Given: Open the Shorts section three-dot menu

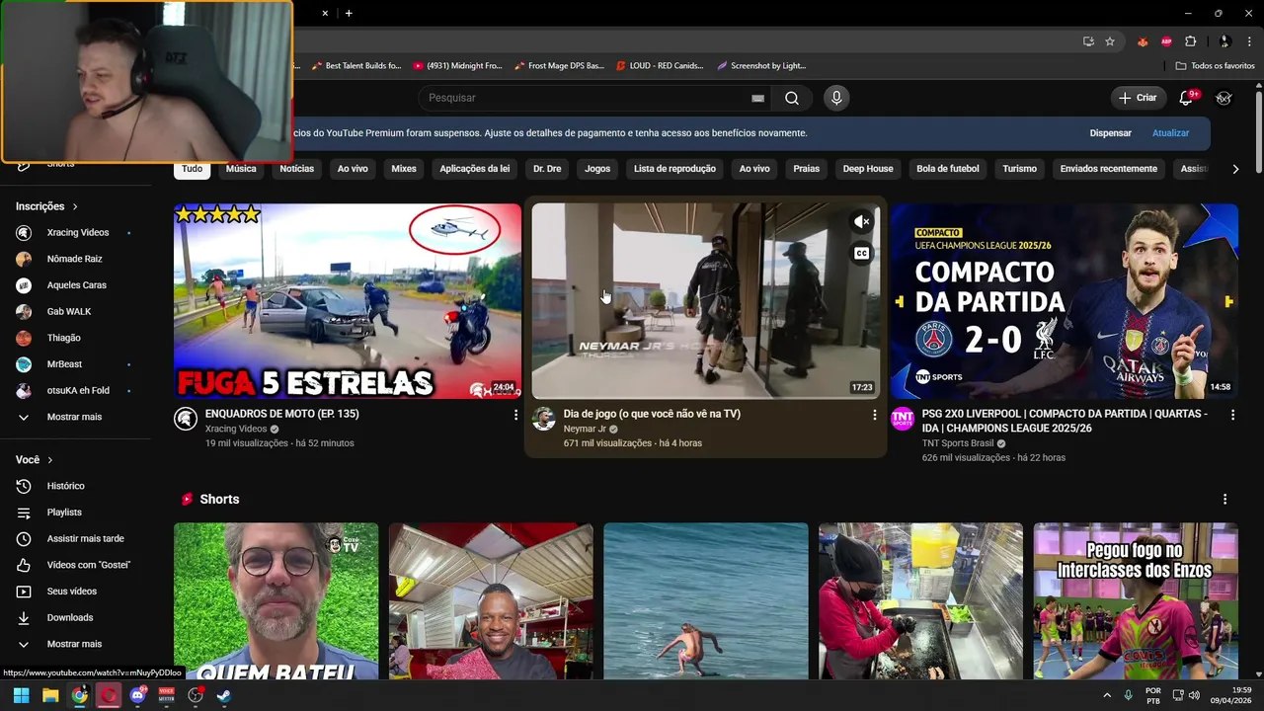Looking at the screenshot, I should click(x=1224, y=500).
